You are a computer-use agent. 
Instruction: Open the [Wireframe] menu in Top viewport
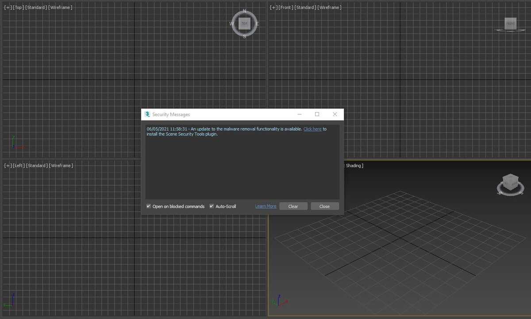(60, 8)
